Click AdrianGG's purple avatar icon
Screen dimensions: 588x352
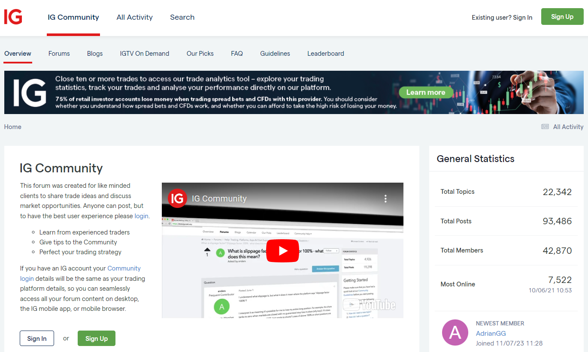point(455,333)
